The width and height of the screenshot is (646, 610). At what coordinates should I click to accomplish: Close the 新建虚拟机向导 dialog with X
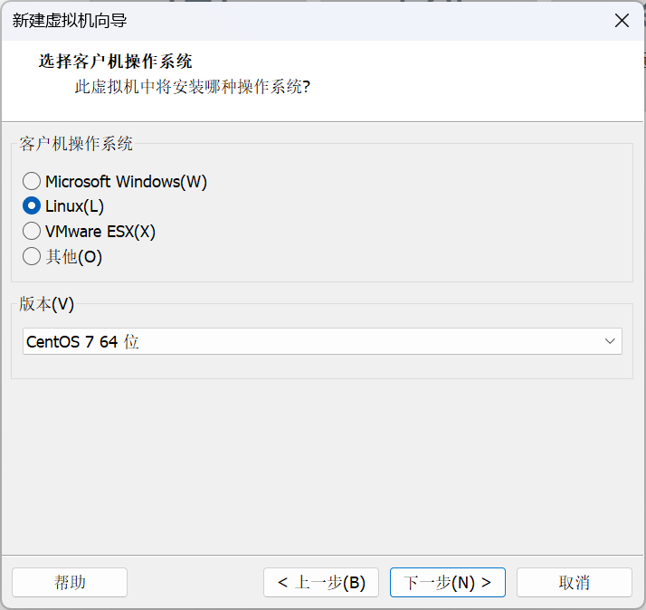(622, 20)
